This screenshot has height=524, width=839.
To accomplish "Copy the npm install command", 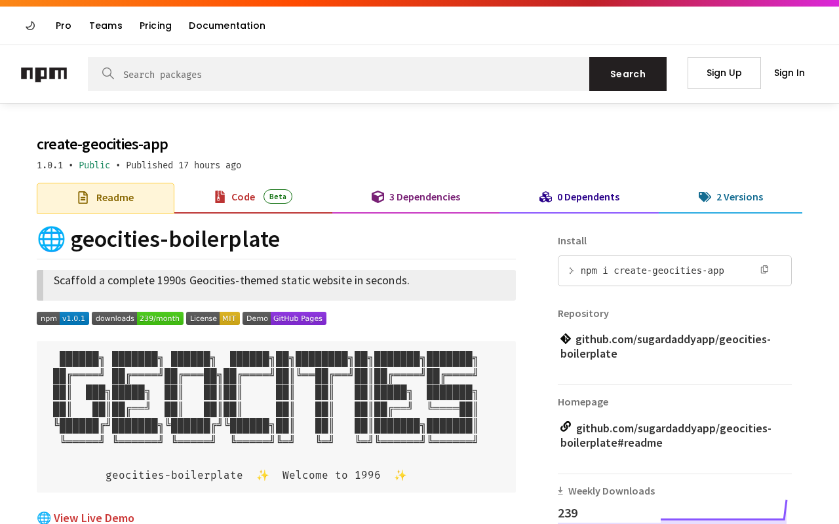I will (x=764, y=270).
